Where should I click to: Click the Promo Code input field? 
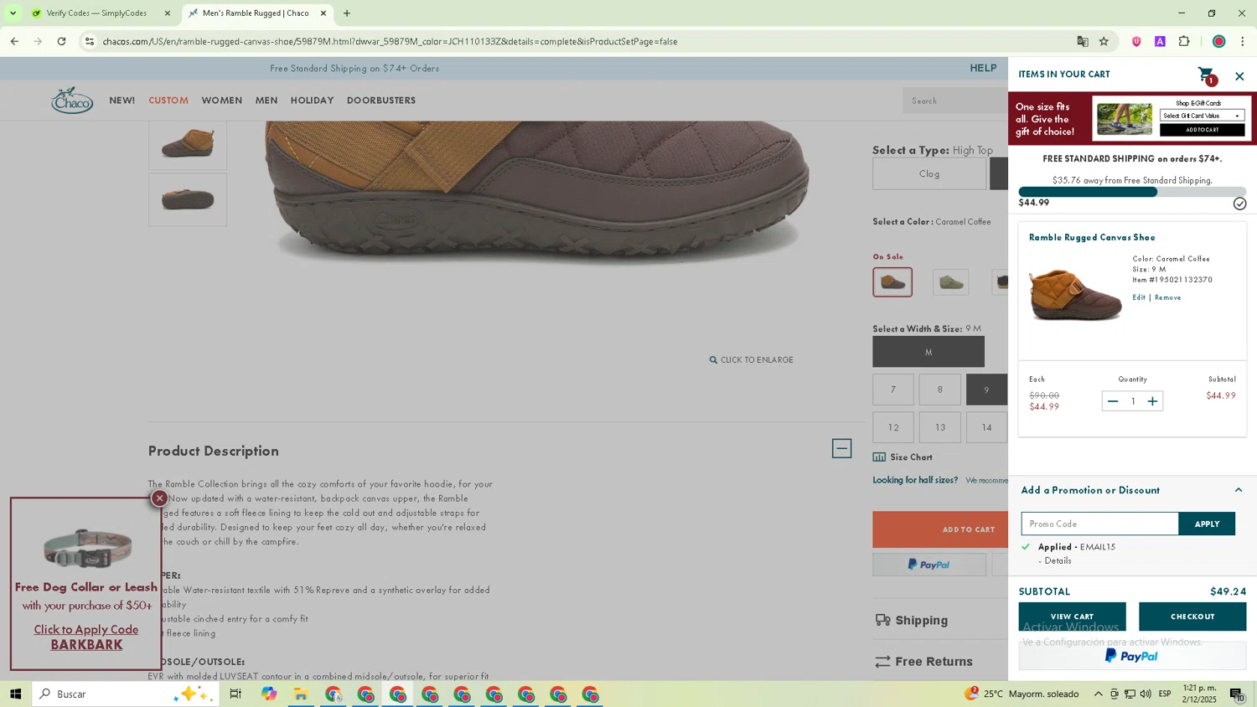pyautogui.click(x=1099, y=524)
